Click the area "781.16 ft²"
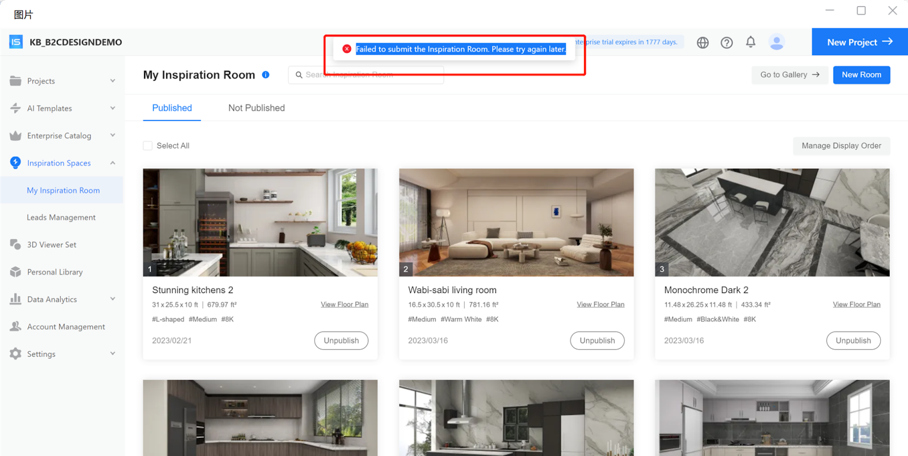 click(484, 305)
